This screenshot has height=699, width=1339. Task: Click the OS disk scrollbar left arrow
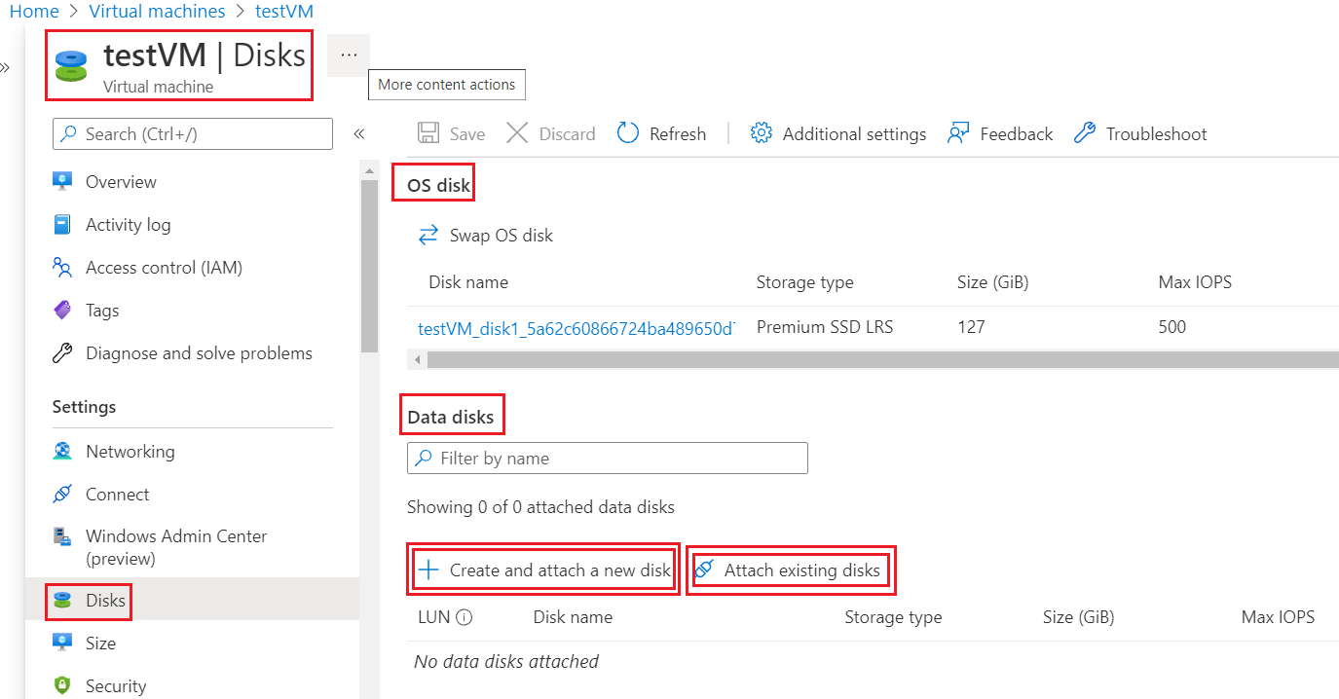click(418, 360)
